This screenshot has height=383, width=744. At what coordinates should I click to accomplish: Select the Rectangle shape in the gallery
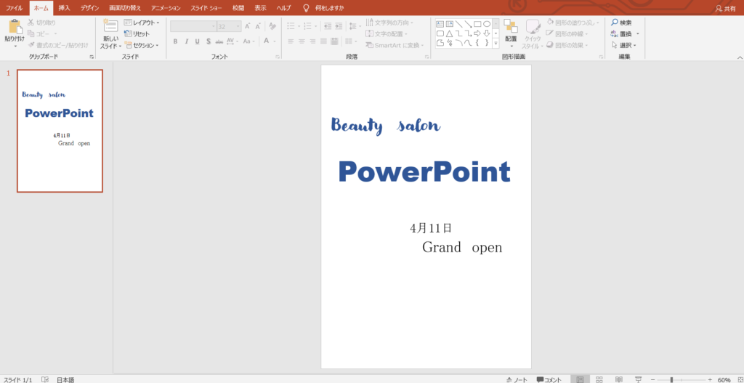[477, 24]
